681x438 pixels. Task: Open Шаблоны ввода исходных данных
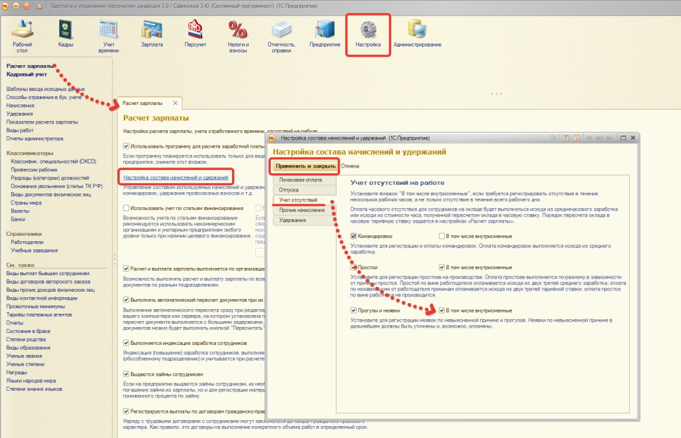[x=46, y=89]
